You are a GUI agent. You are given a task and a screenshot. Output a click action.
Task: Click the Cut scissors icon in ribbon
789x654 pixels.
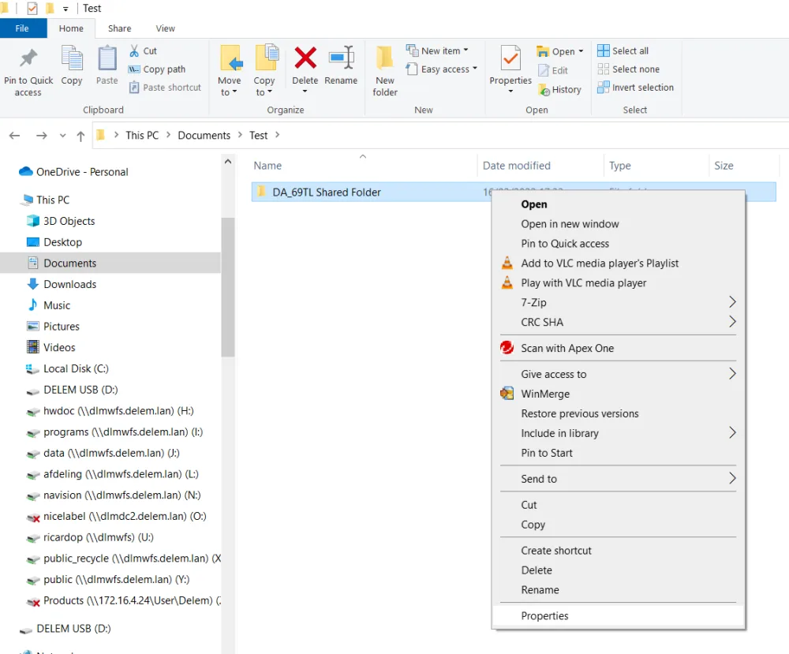pyautogui.click(x=134, y=50)
